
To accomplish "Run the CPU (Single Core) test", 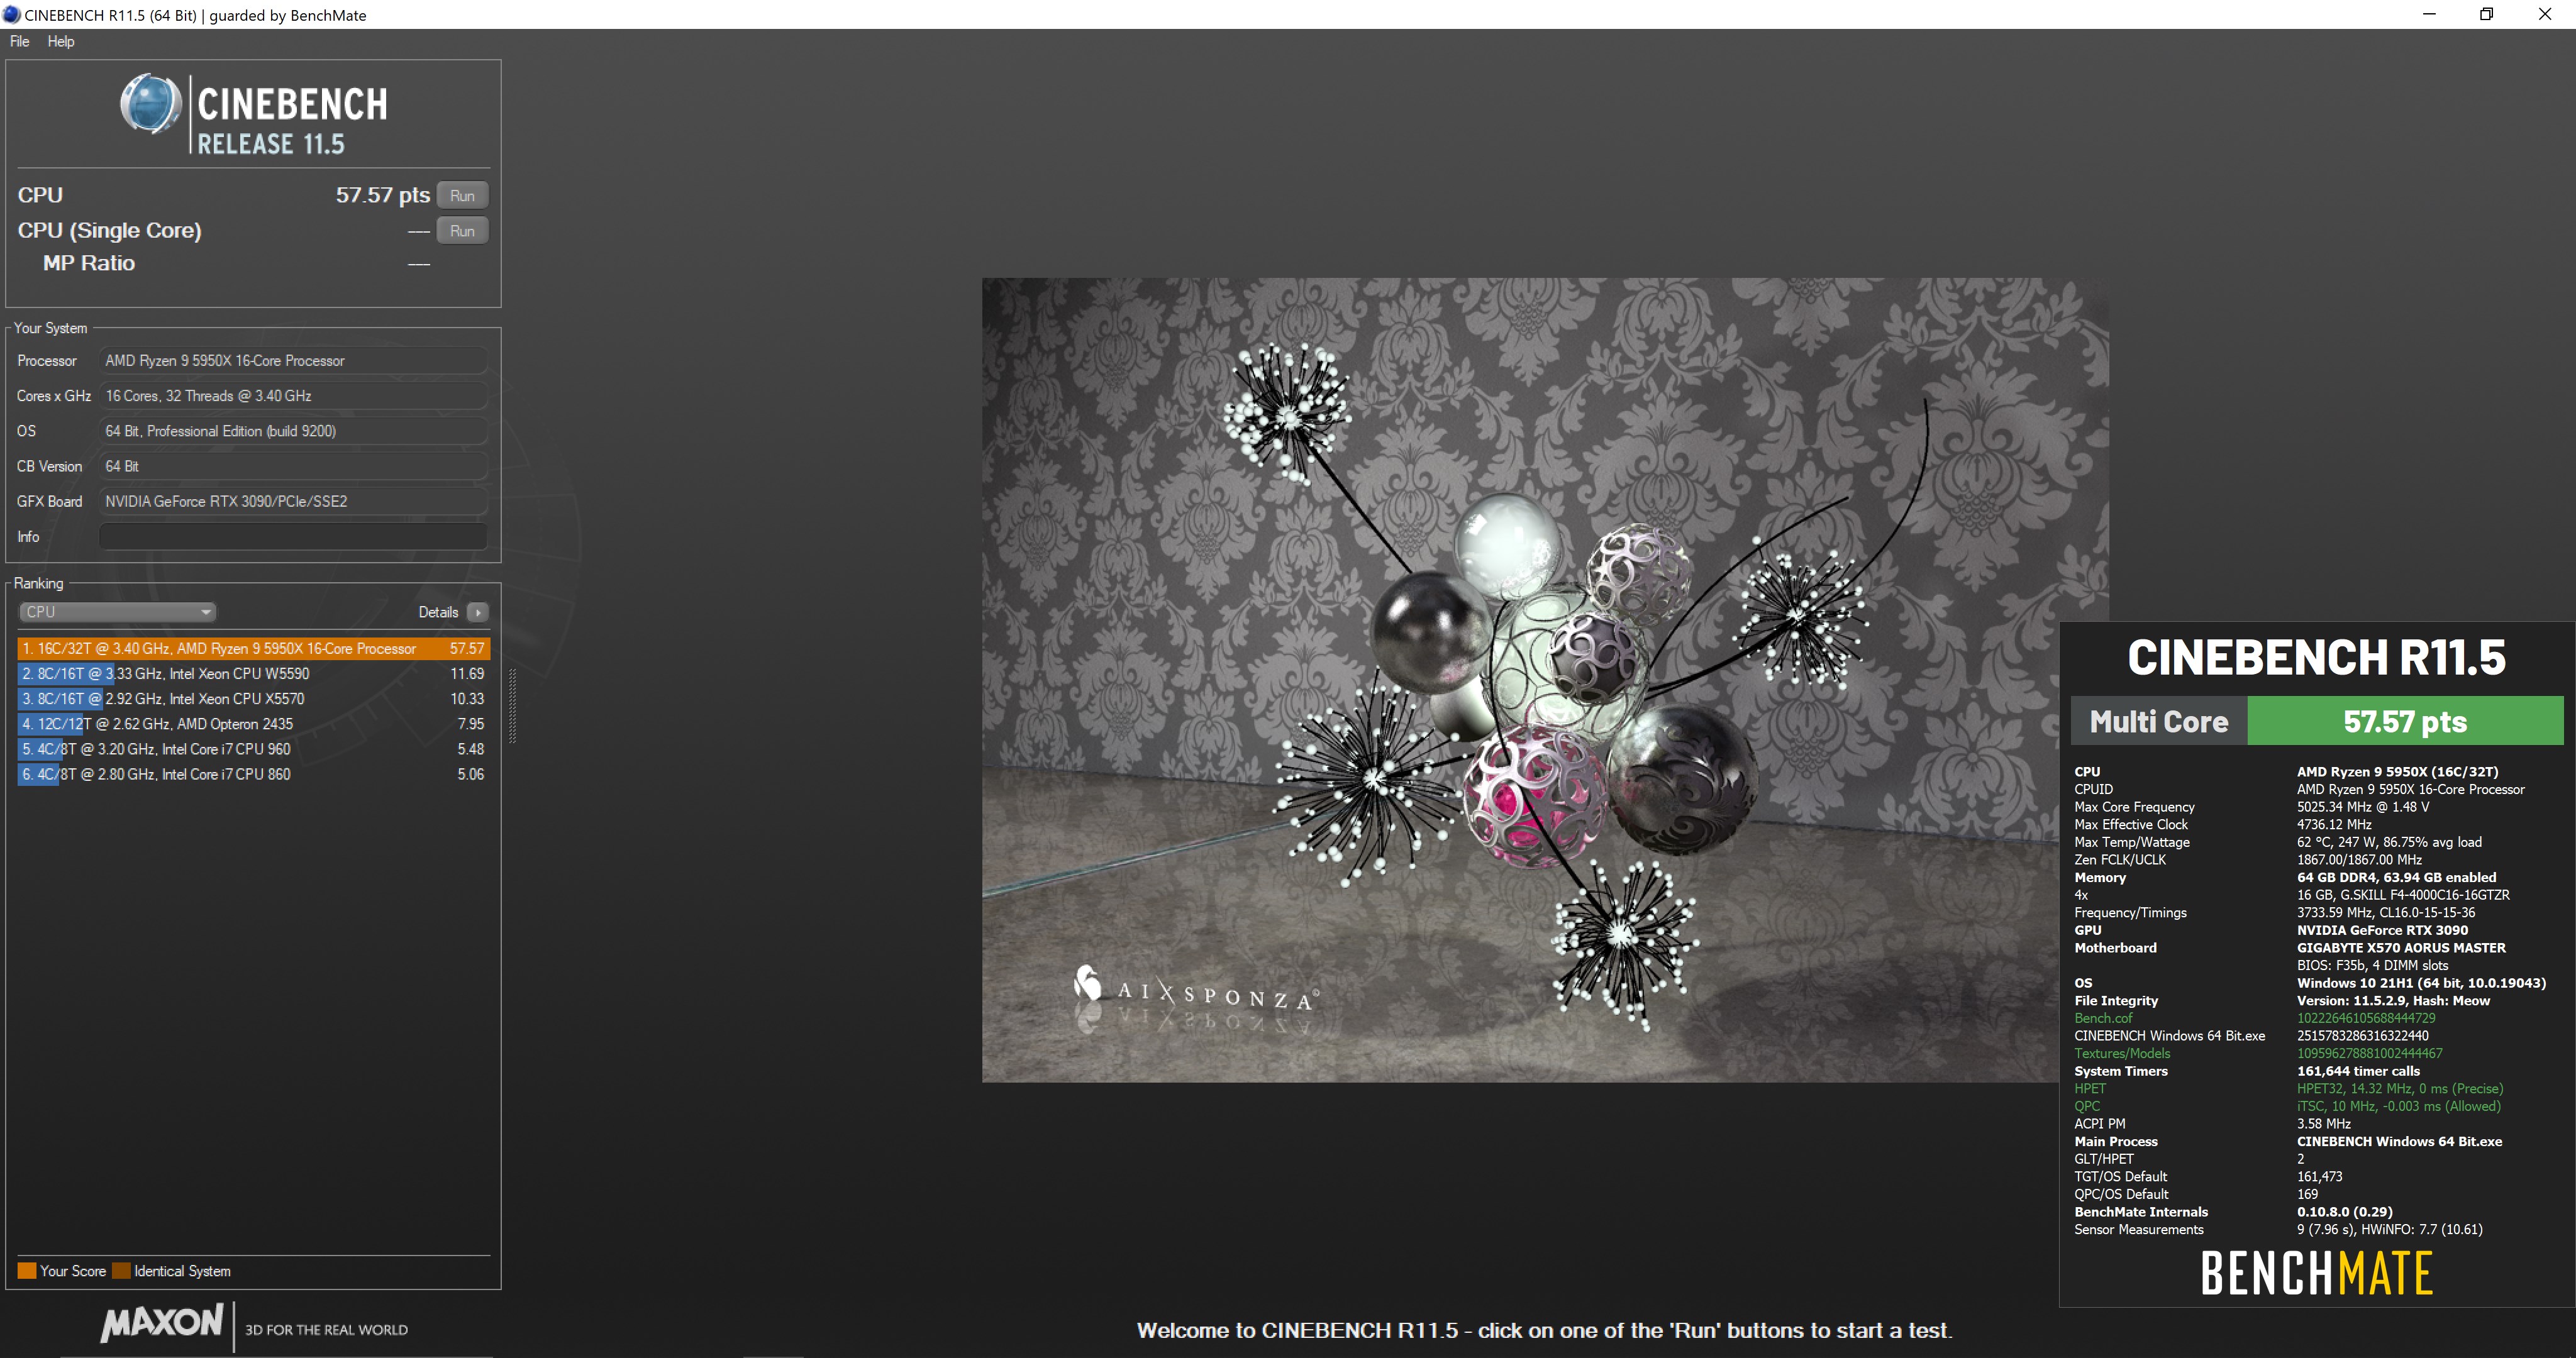I will (x=462, y=230).
